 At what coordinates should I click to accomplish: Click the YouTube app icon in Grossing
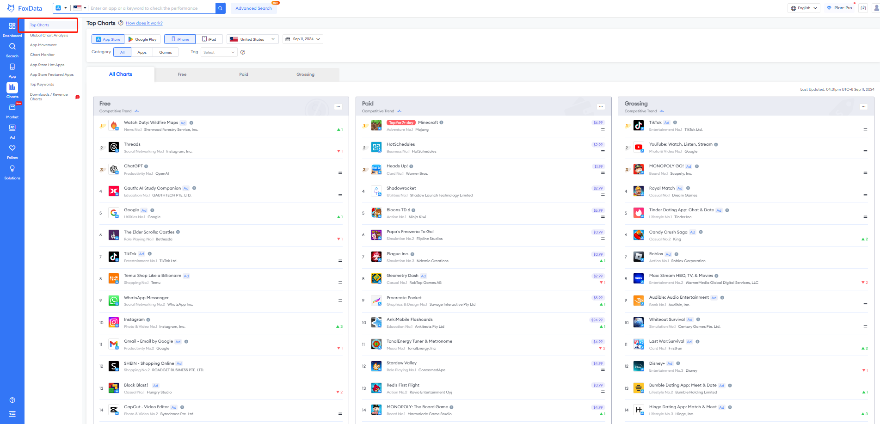(639, 147)
